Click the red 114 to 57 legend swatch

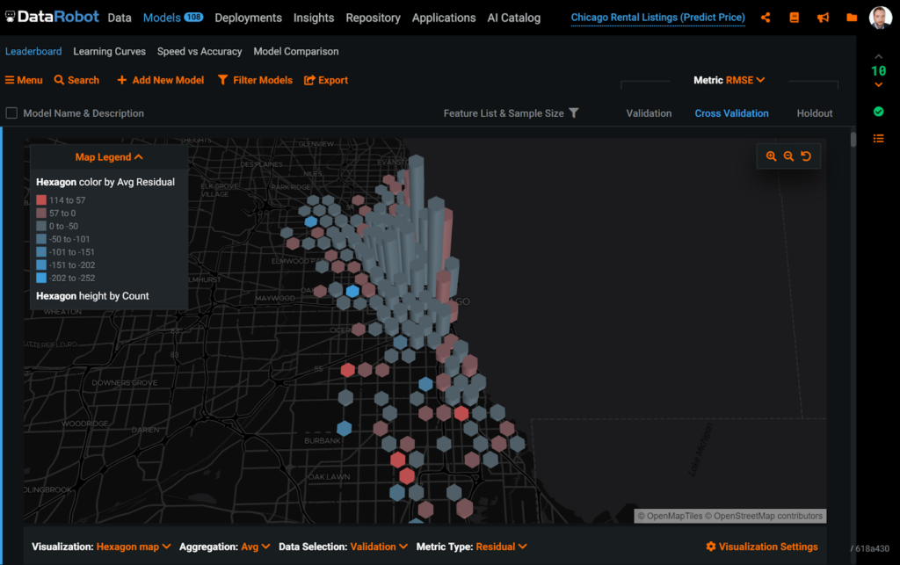[x=41, y=200]
